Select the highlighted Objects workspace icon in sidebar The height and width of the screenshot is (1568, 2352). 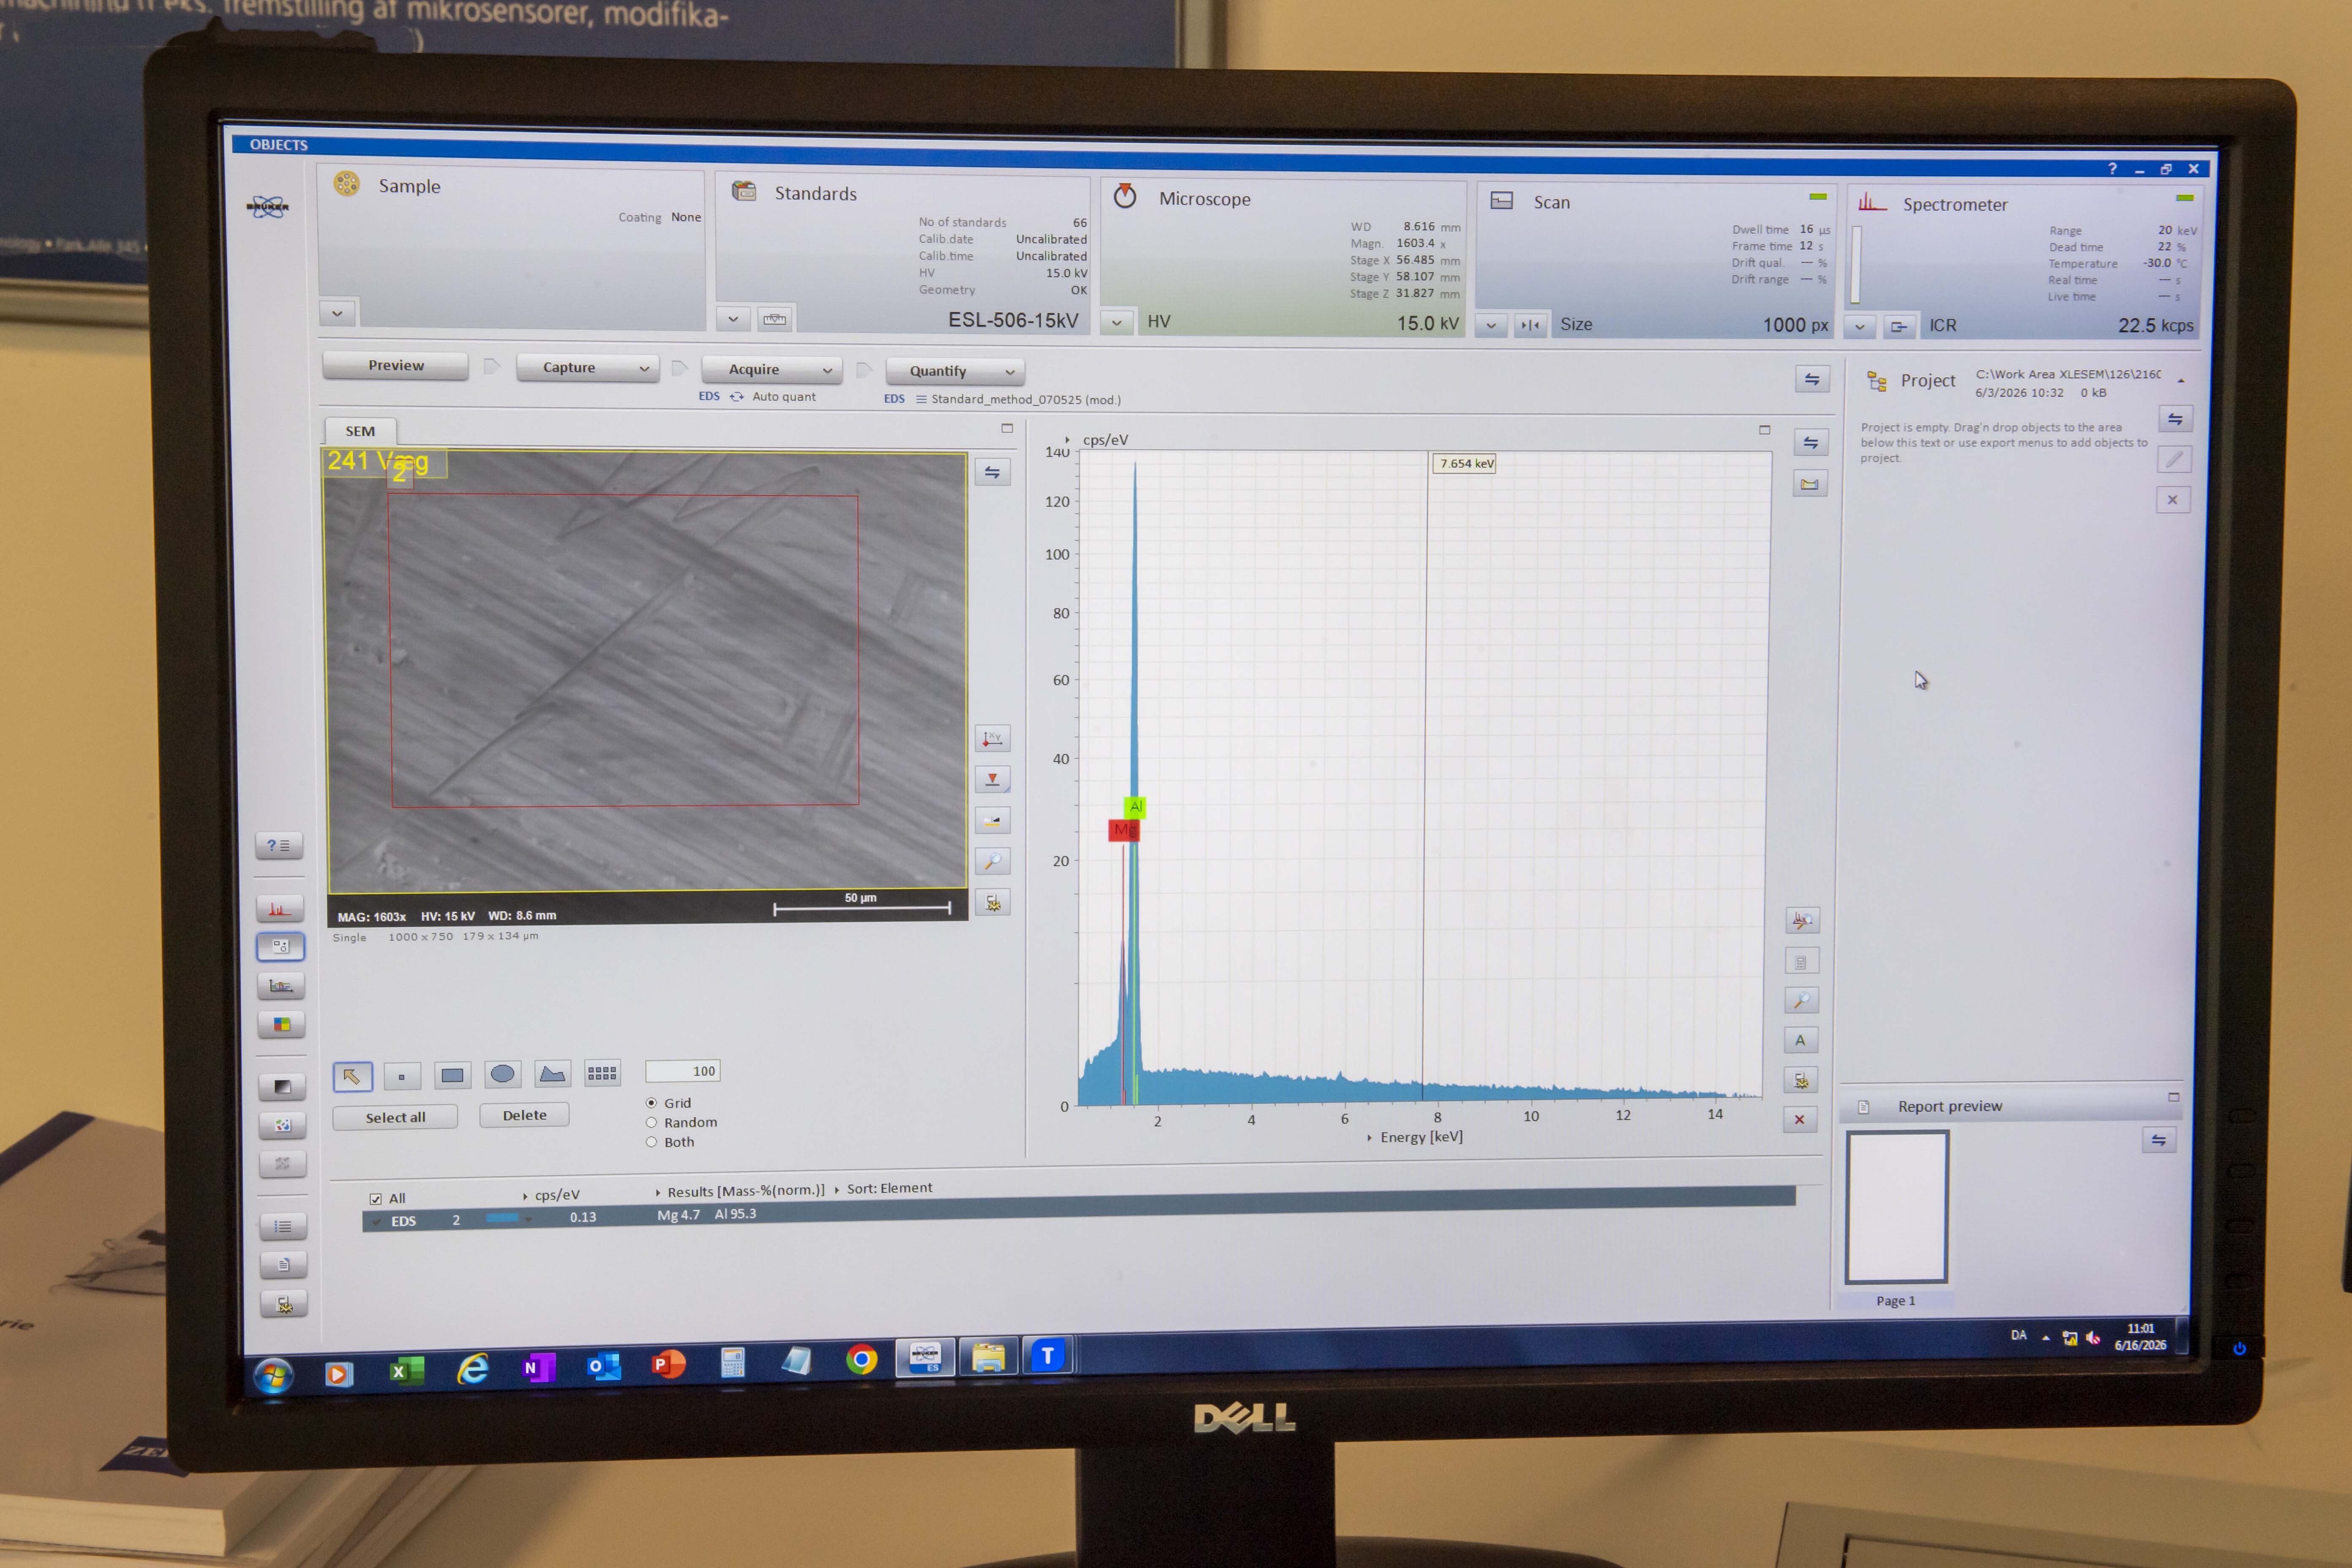click(281, 946)
